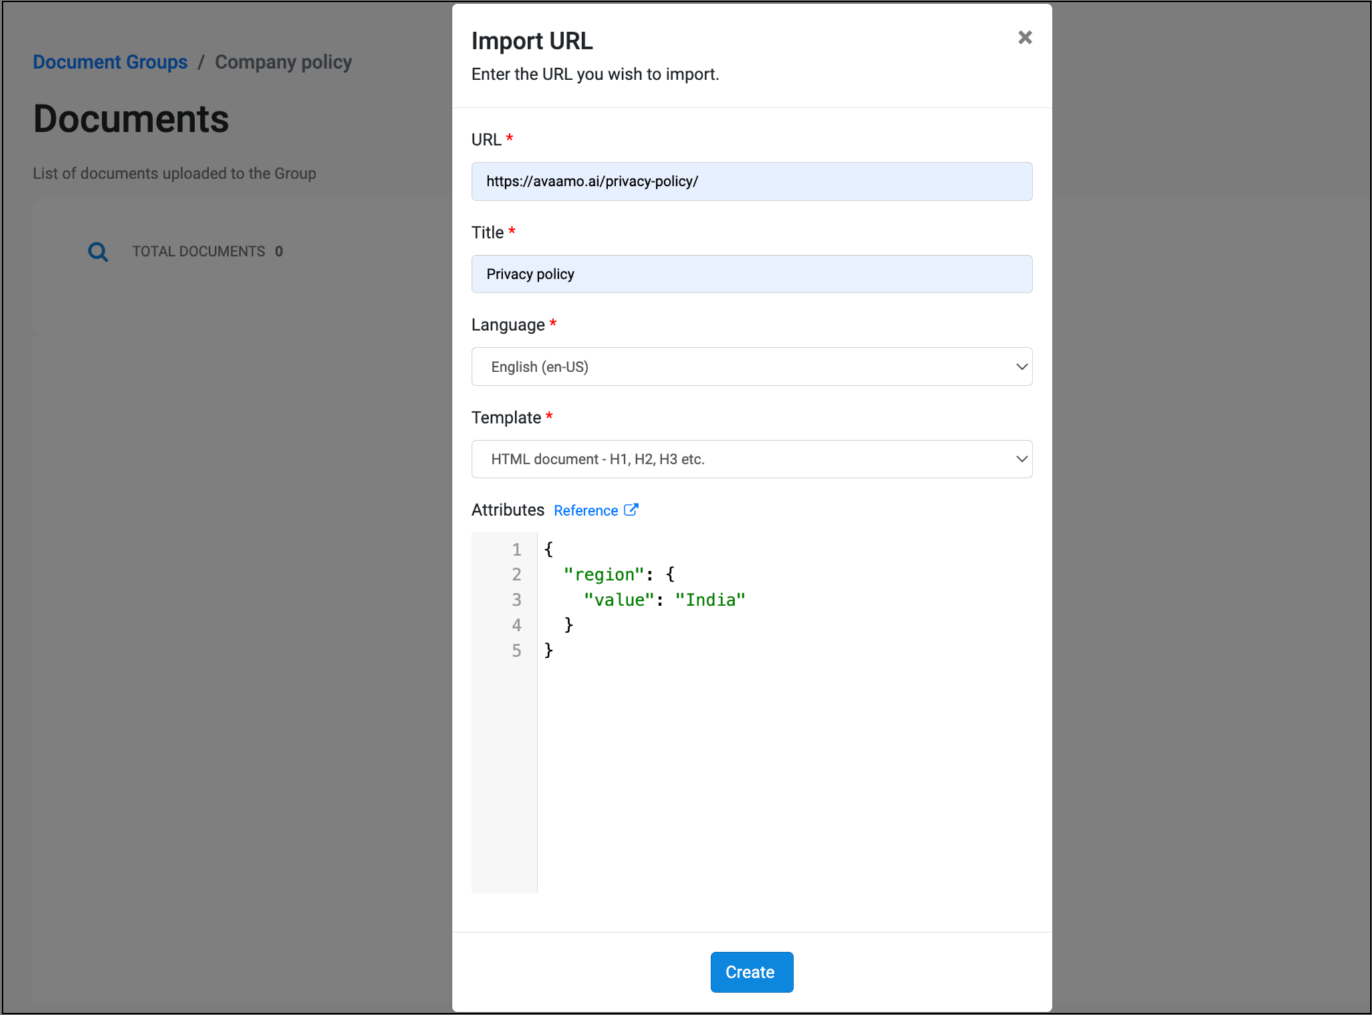Click line 3 "value" in attributes editor
This screenshot has height=1015, width=1372.
[x=618, y=600]
